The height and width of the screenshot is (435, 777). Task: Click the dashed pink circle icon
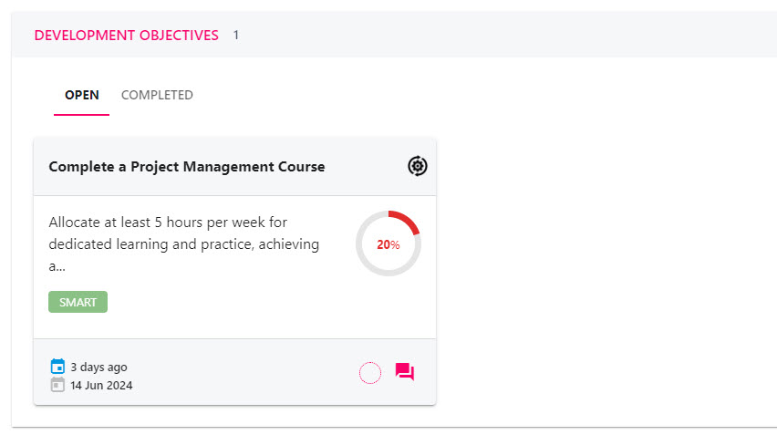point(370,373)
